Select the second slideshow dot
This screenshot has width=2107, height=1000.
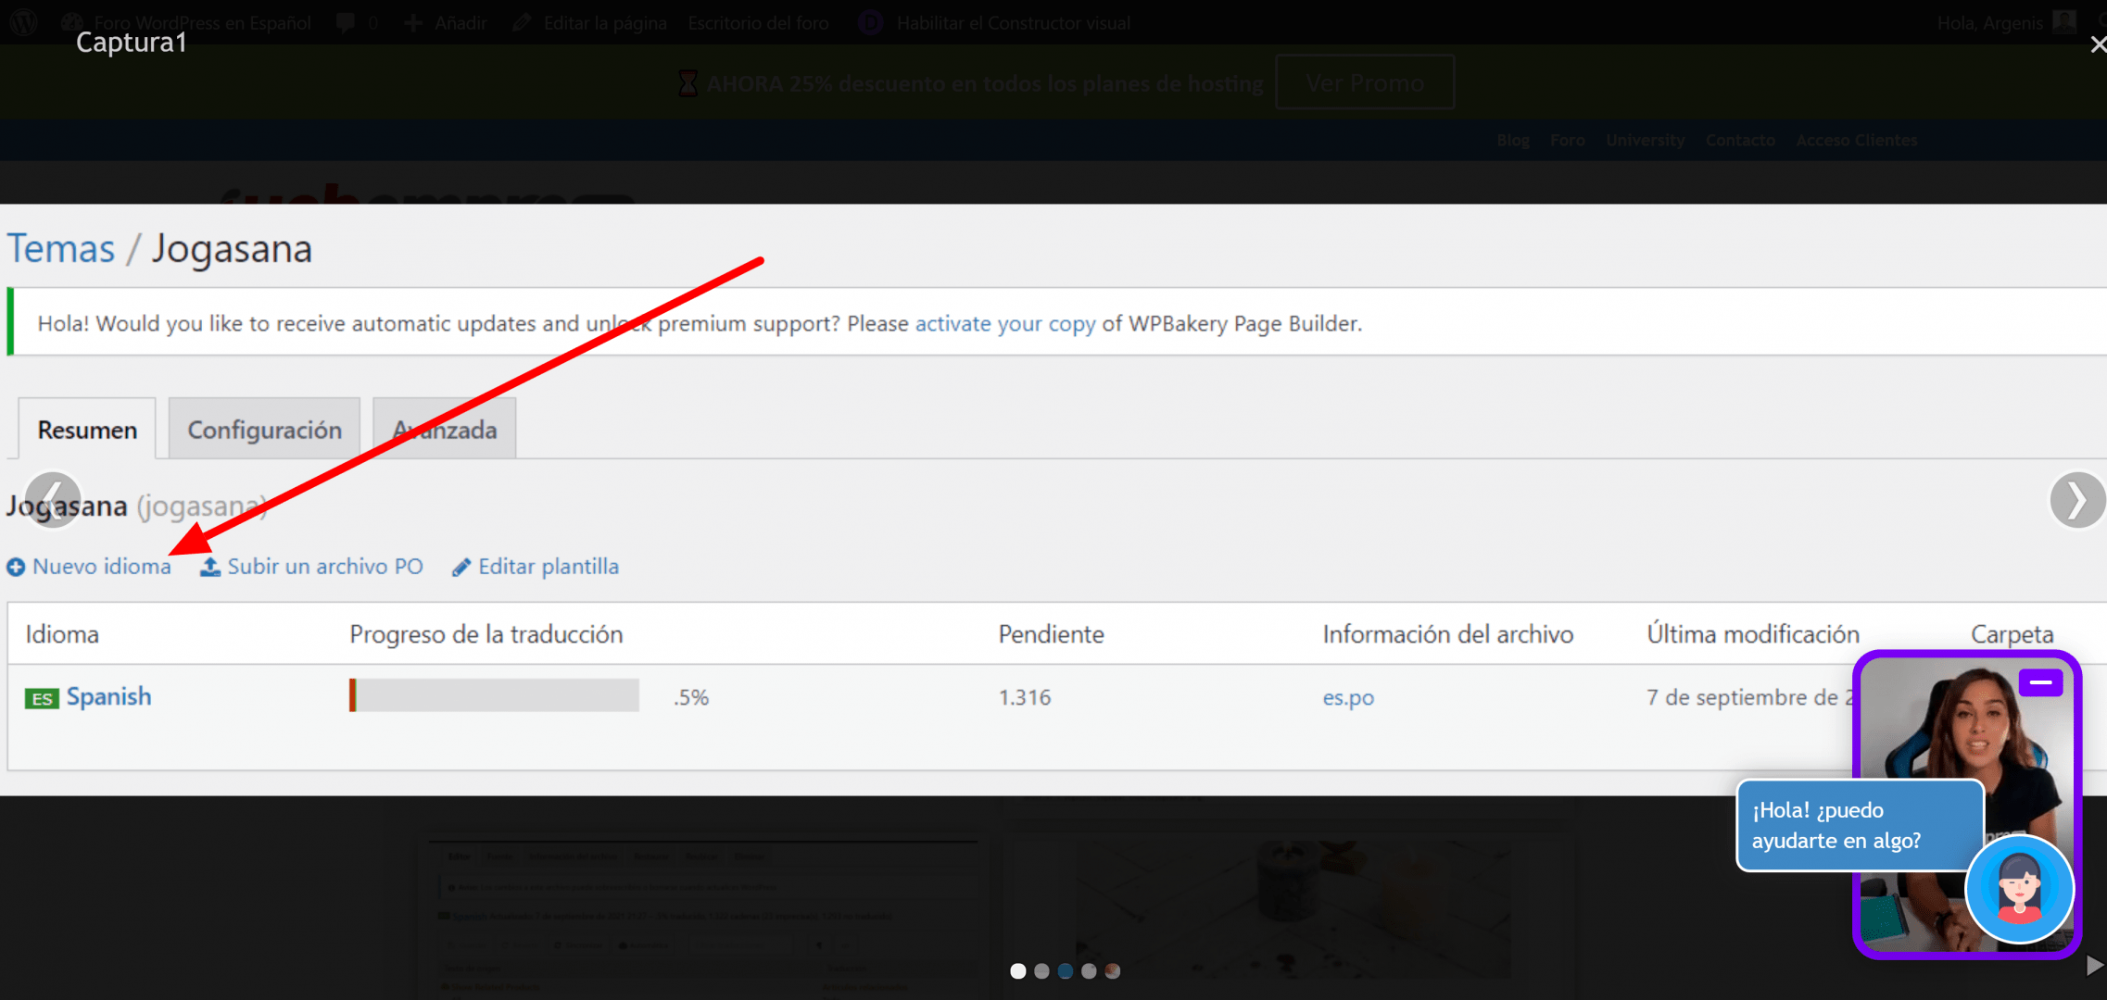tap(1041, 970)
